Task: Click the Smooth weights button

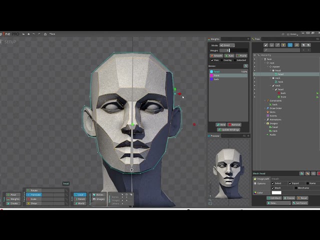Action: (216, 55)
